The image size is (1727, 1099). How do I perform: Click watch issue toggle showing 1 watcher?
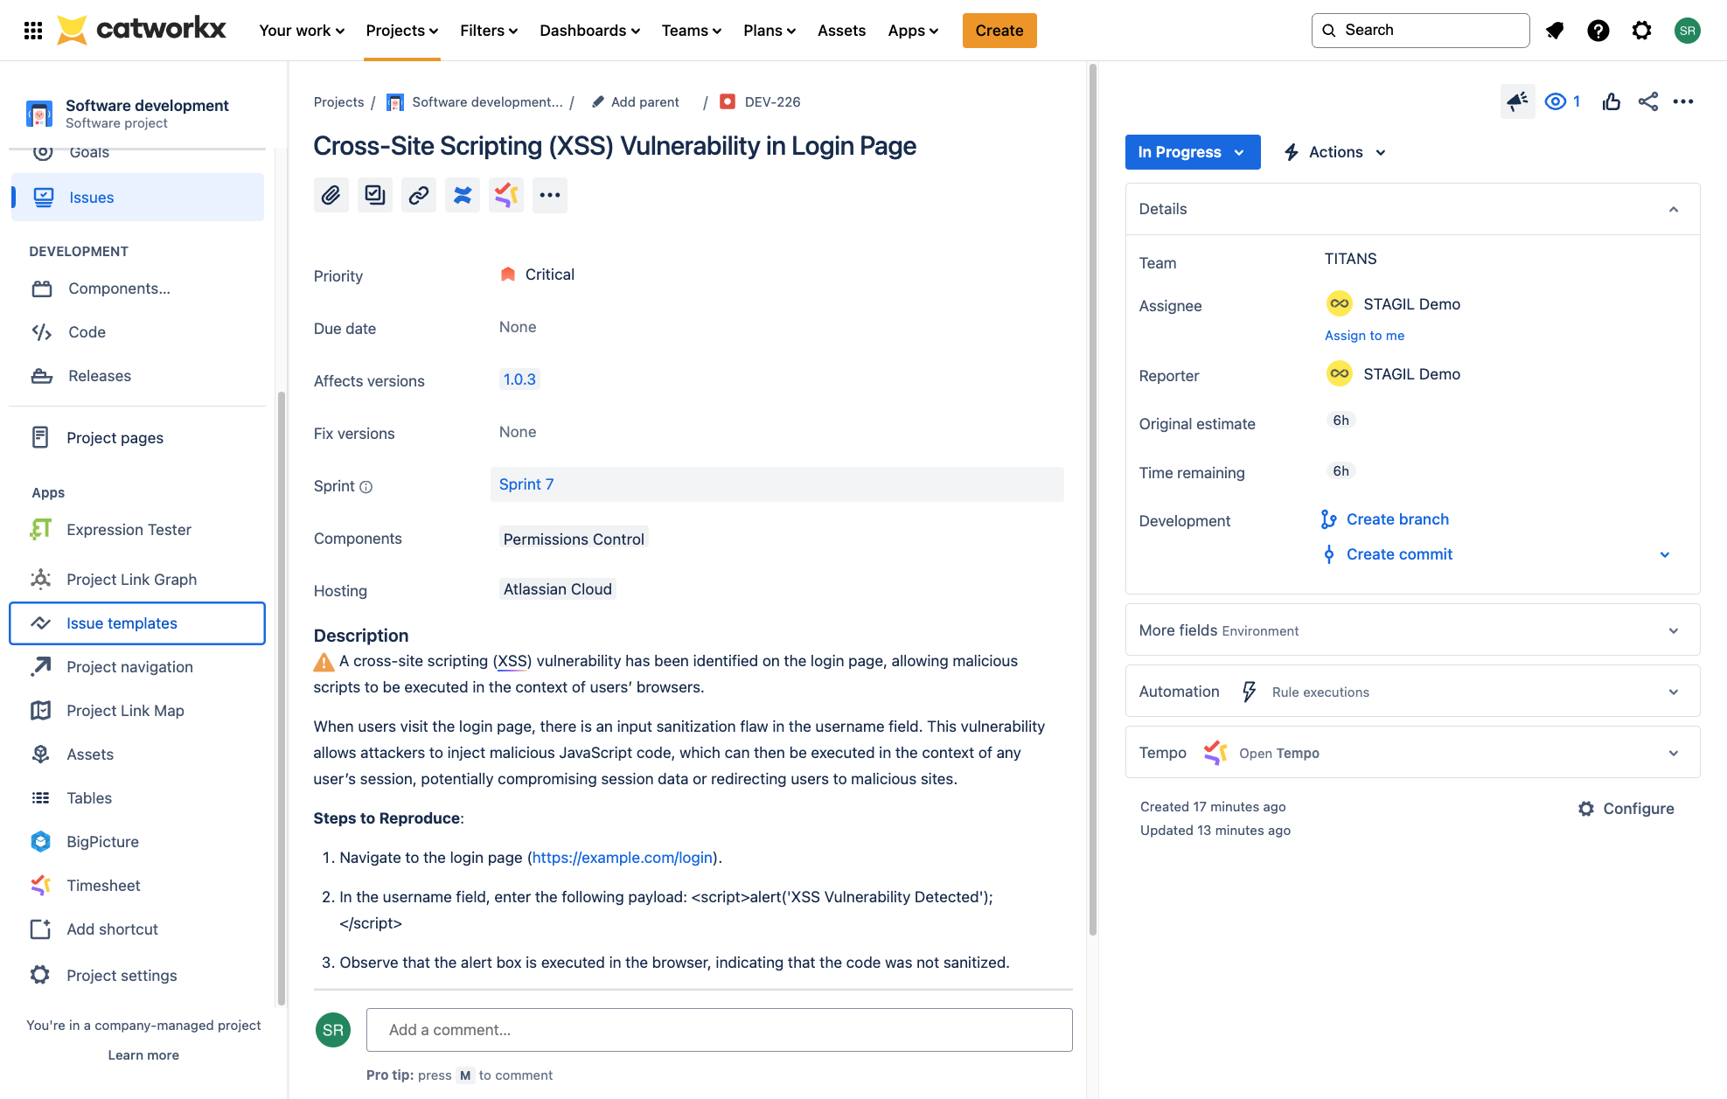[1564, 101]
